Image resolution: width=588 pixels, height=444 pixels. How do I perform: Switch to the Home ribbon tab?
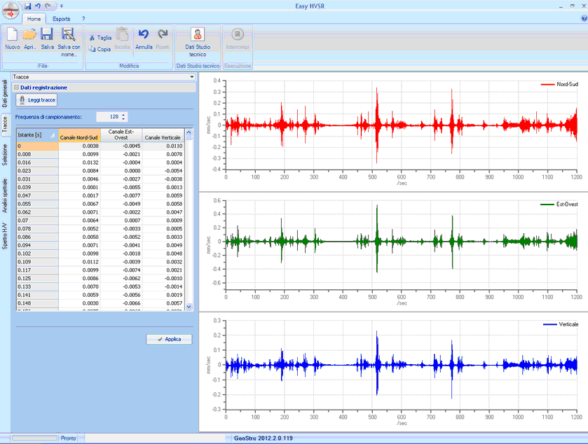point(34,19)
